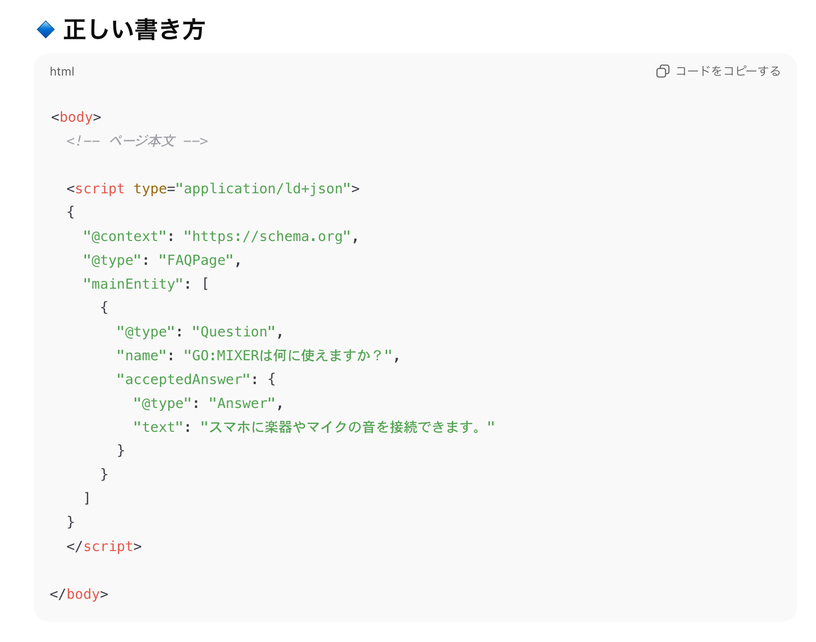The width and height of the screenshot is (816, 642).
Task: Select the acceptedAnswer key in the code
Action: coord(183,379)
